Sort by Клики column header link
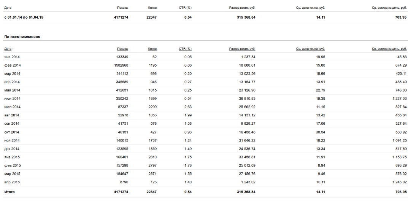Image resolution: width=408 pixels, height=202 pixels. coord(152,49)
